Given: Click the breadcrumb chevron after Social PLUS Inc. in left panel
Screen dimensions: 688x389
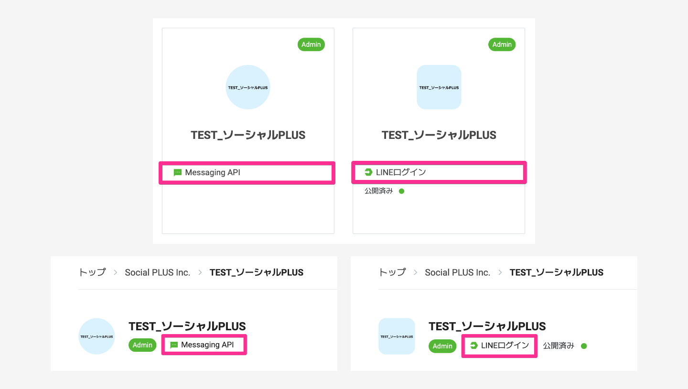Looking at the screenshot, I should coord(200,273).
